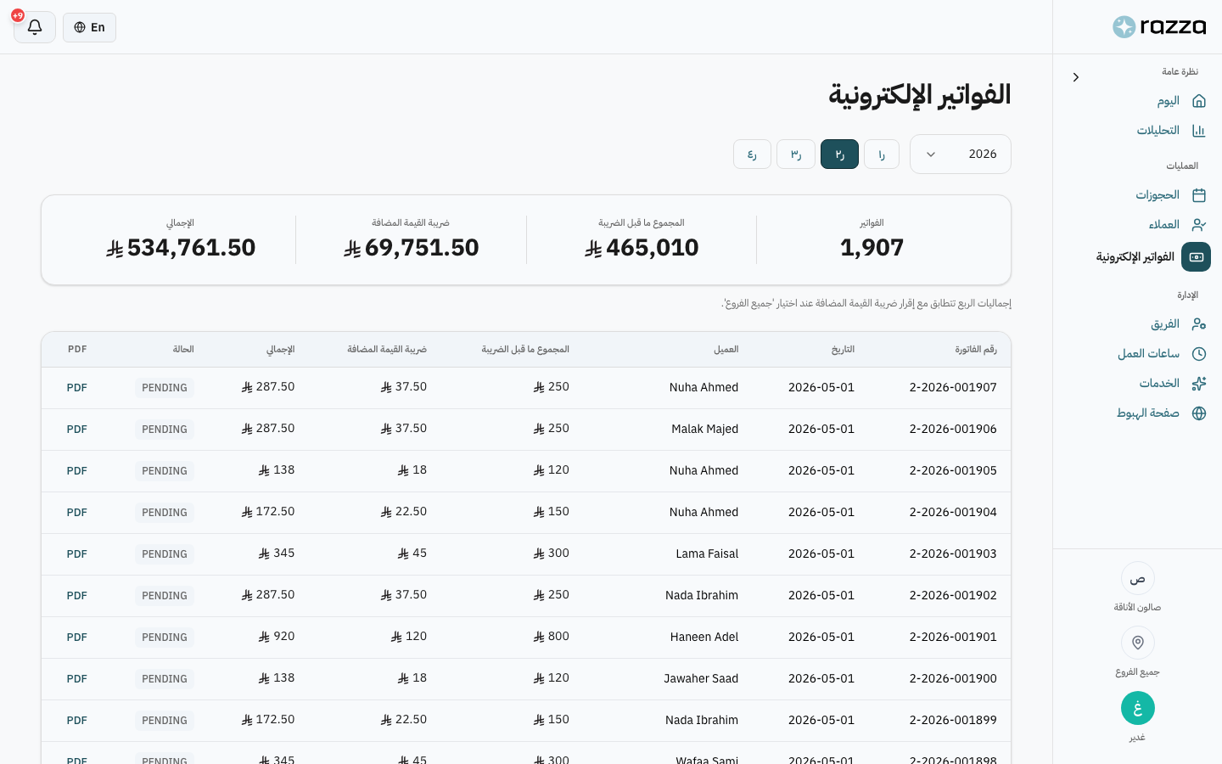
Task: Click the invoice count 1,907
Action: pyautogui.click(x=872, y=248)
